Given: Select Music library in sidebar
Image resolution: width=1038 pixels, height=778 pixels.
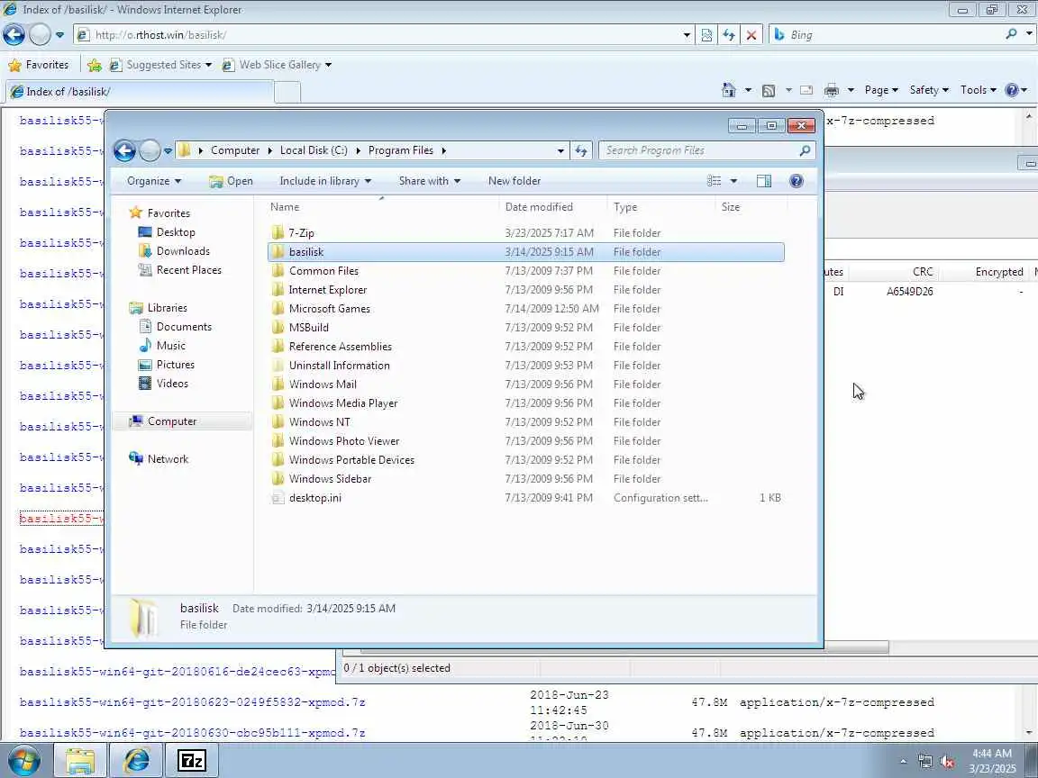Looking at the screenshot, I should (171, 346).
